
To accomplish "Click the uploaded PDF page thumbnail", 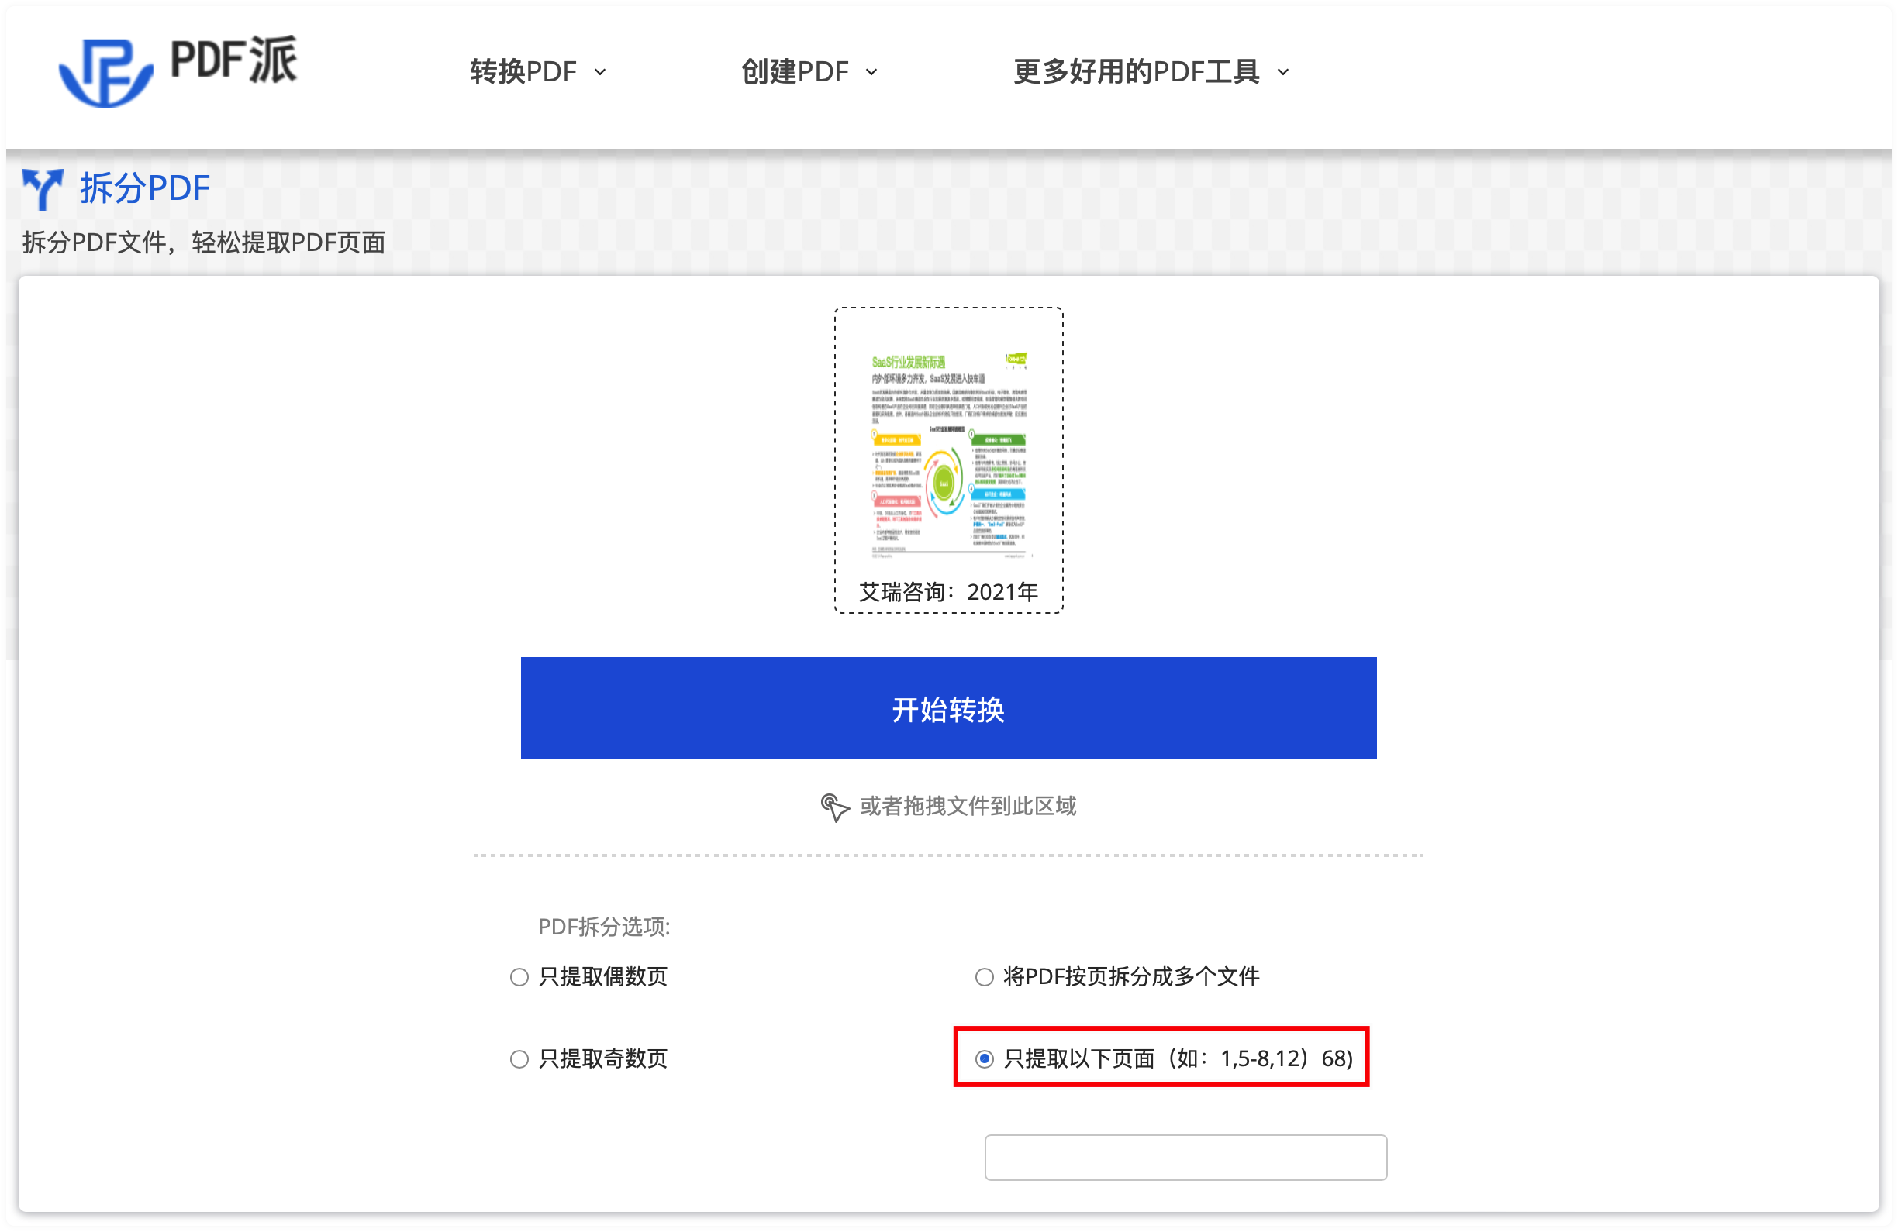I will tap(948, 454).
